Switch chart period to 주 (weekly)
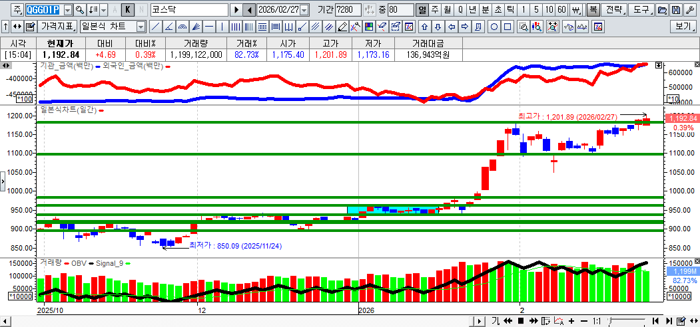The width and height of the screenshot is (700, 327). click(434, 10)
